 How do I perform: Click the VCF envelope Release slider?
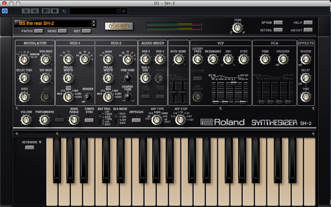coord(243,102)
